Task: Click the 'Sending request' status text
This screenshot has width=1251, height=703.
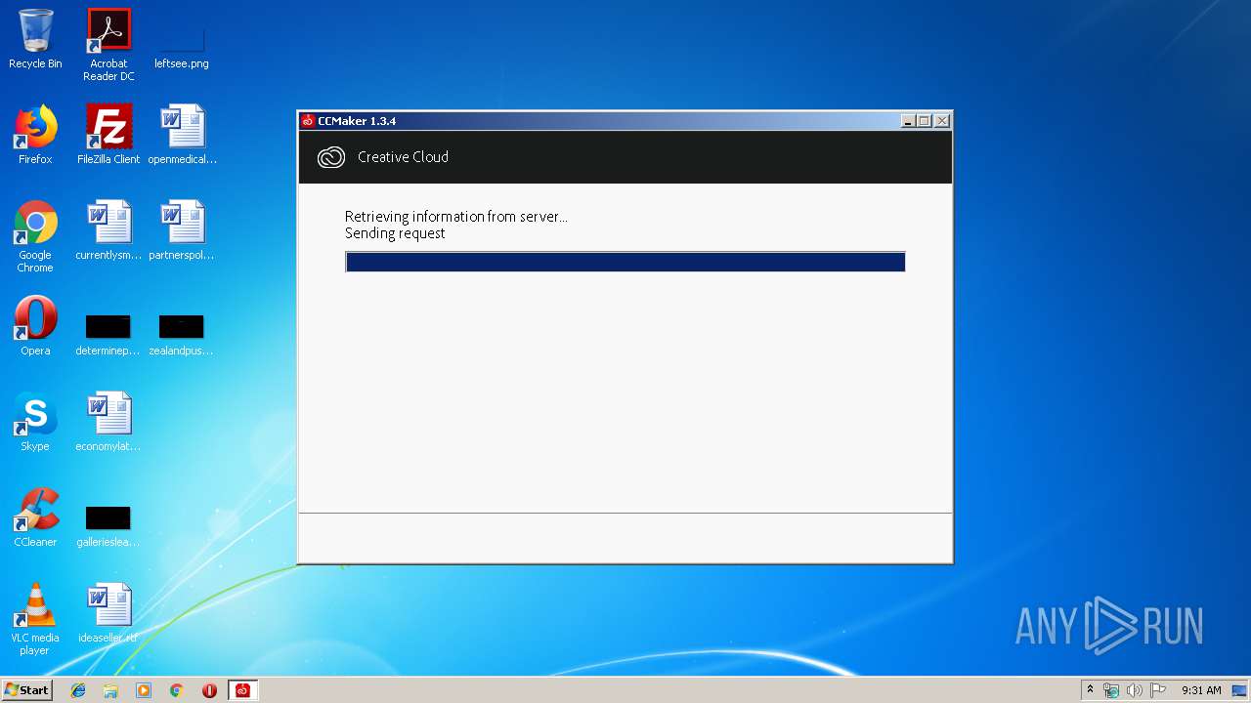Action: coord(395,233)
